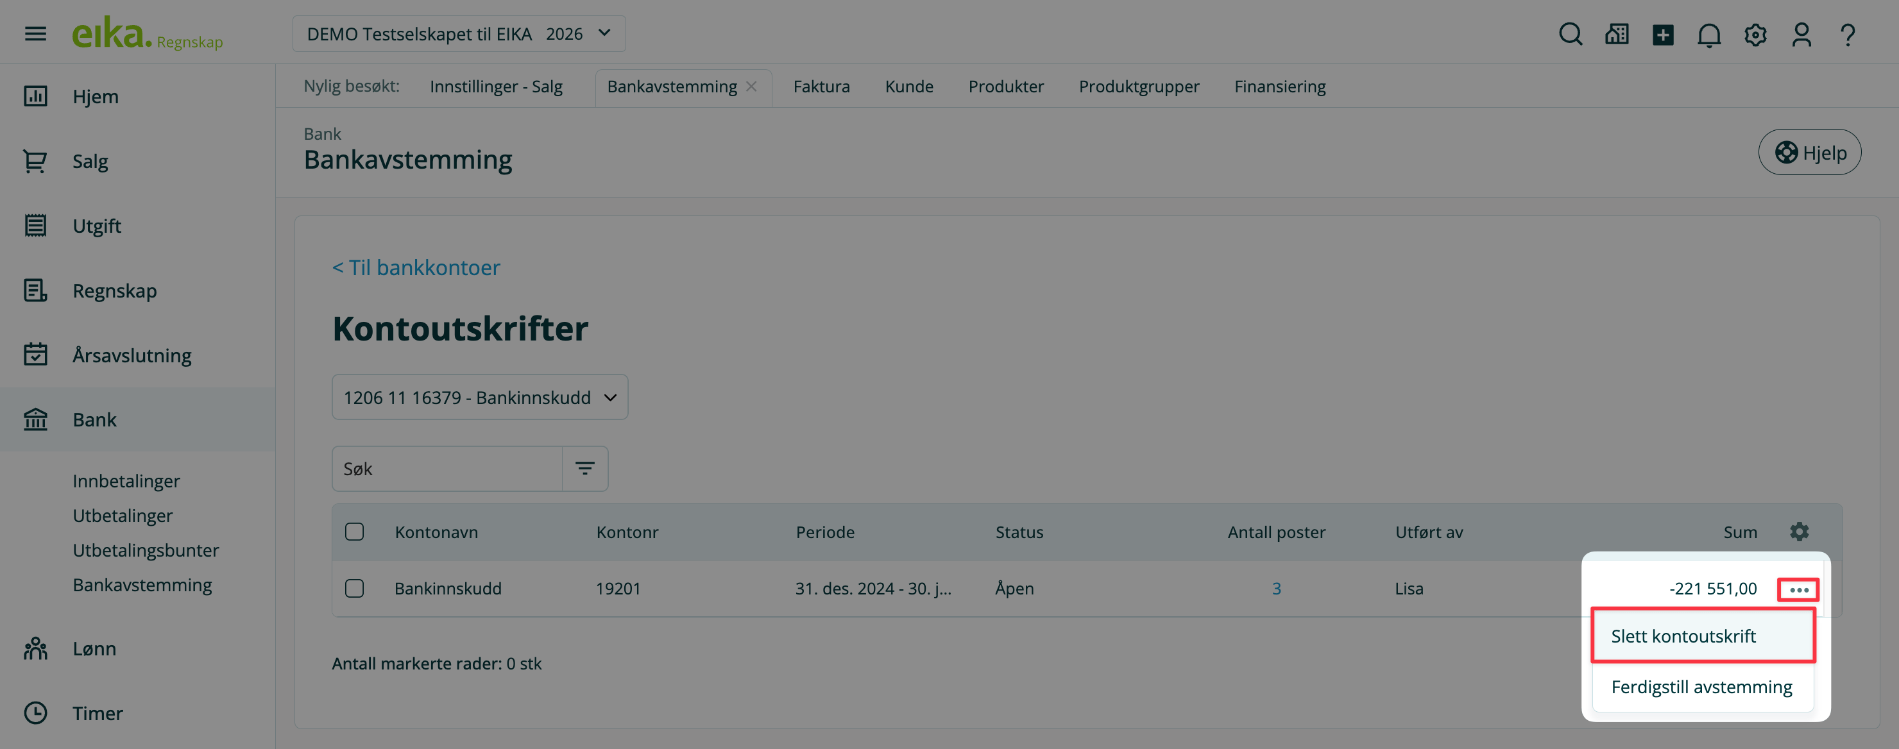The height and width of the screenshot is (749, 1899).
Task: Tick the select-all header checkbox
Action: (355, 532)
